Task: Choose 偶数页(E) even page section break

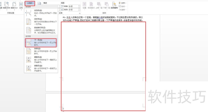Action: pyautogui.click(x=41, y=60)
